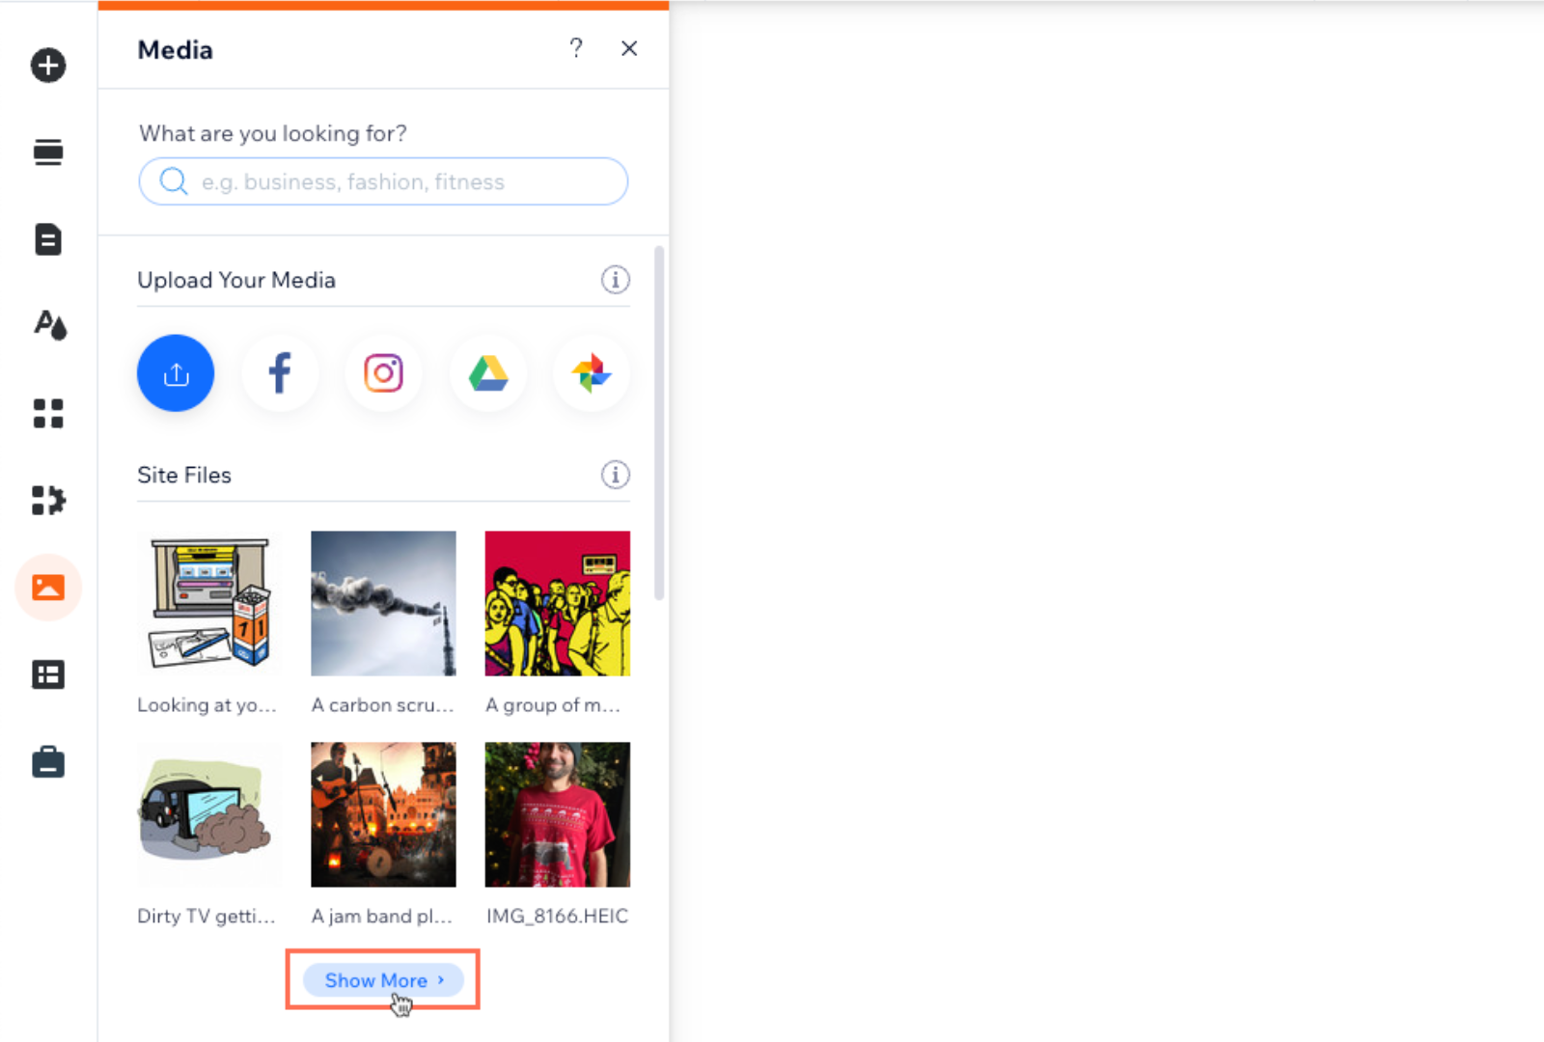1544x1042 pixels.
Task: Open the Pages & Menu sidebar icon
Action: click(48, 239)
